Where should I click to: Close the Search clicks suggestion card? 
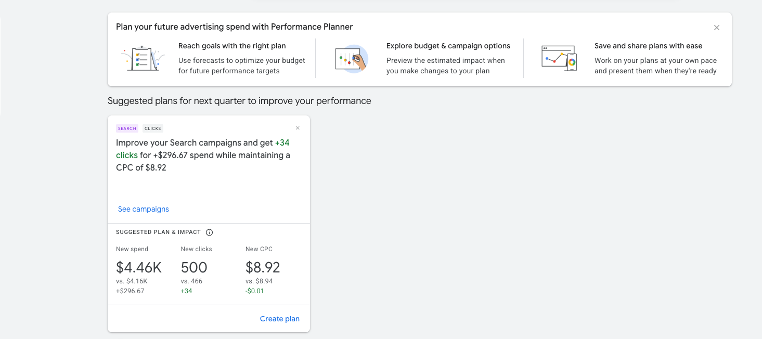298,128
